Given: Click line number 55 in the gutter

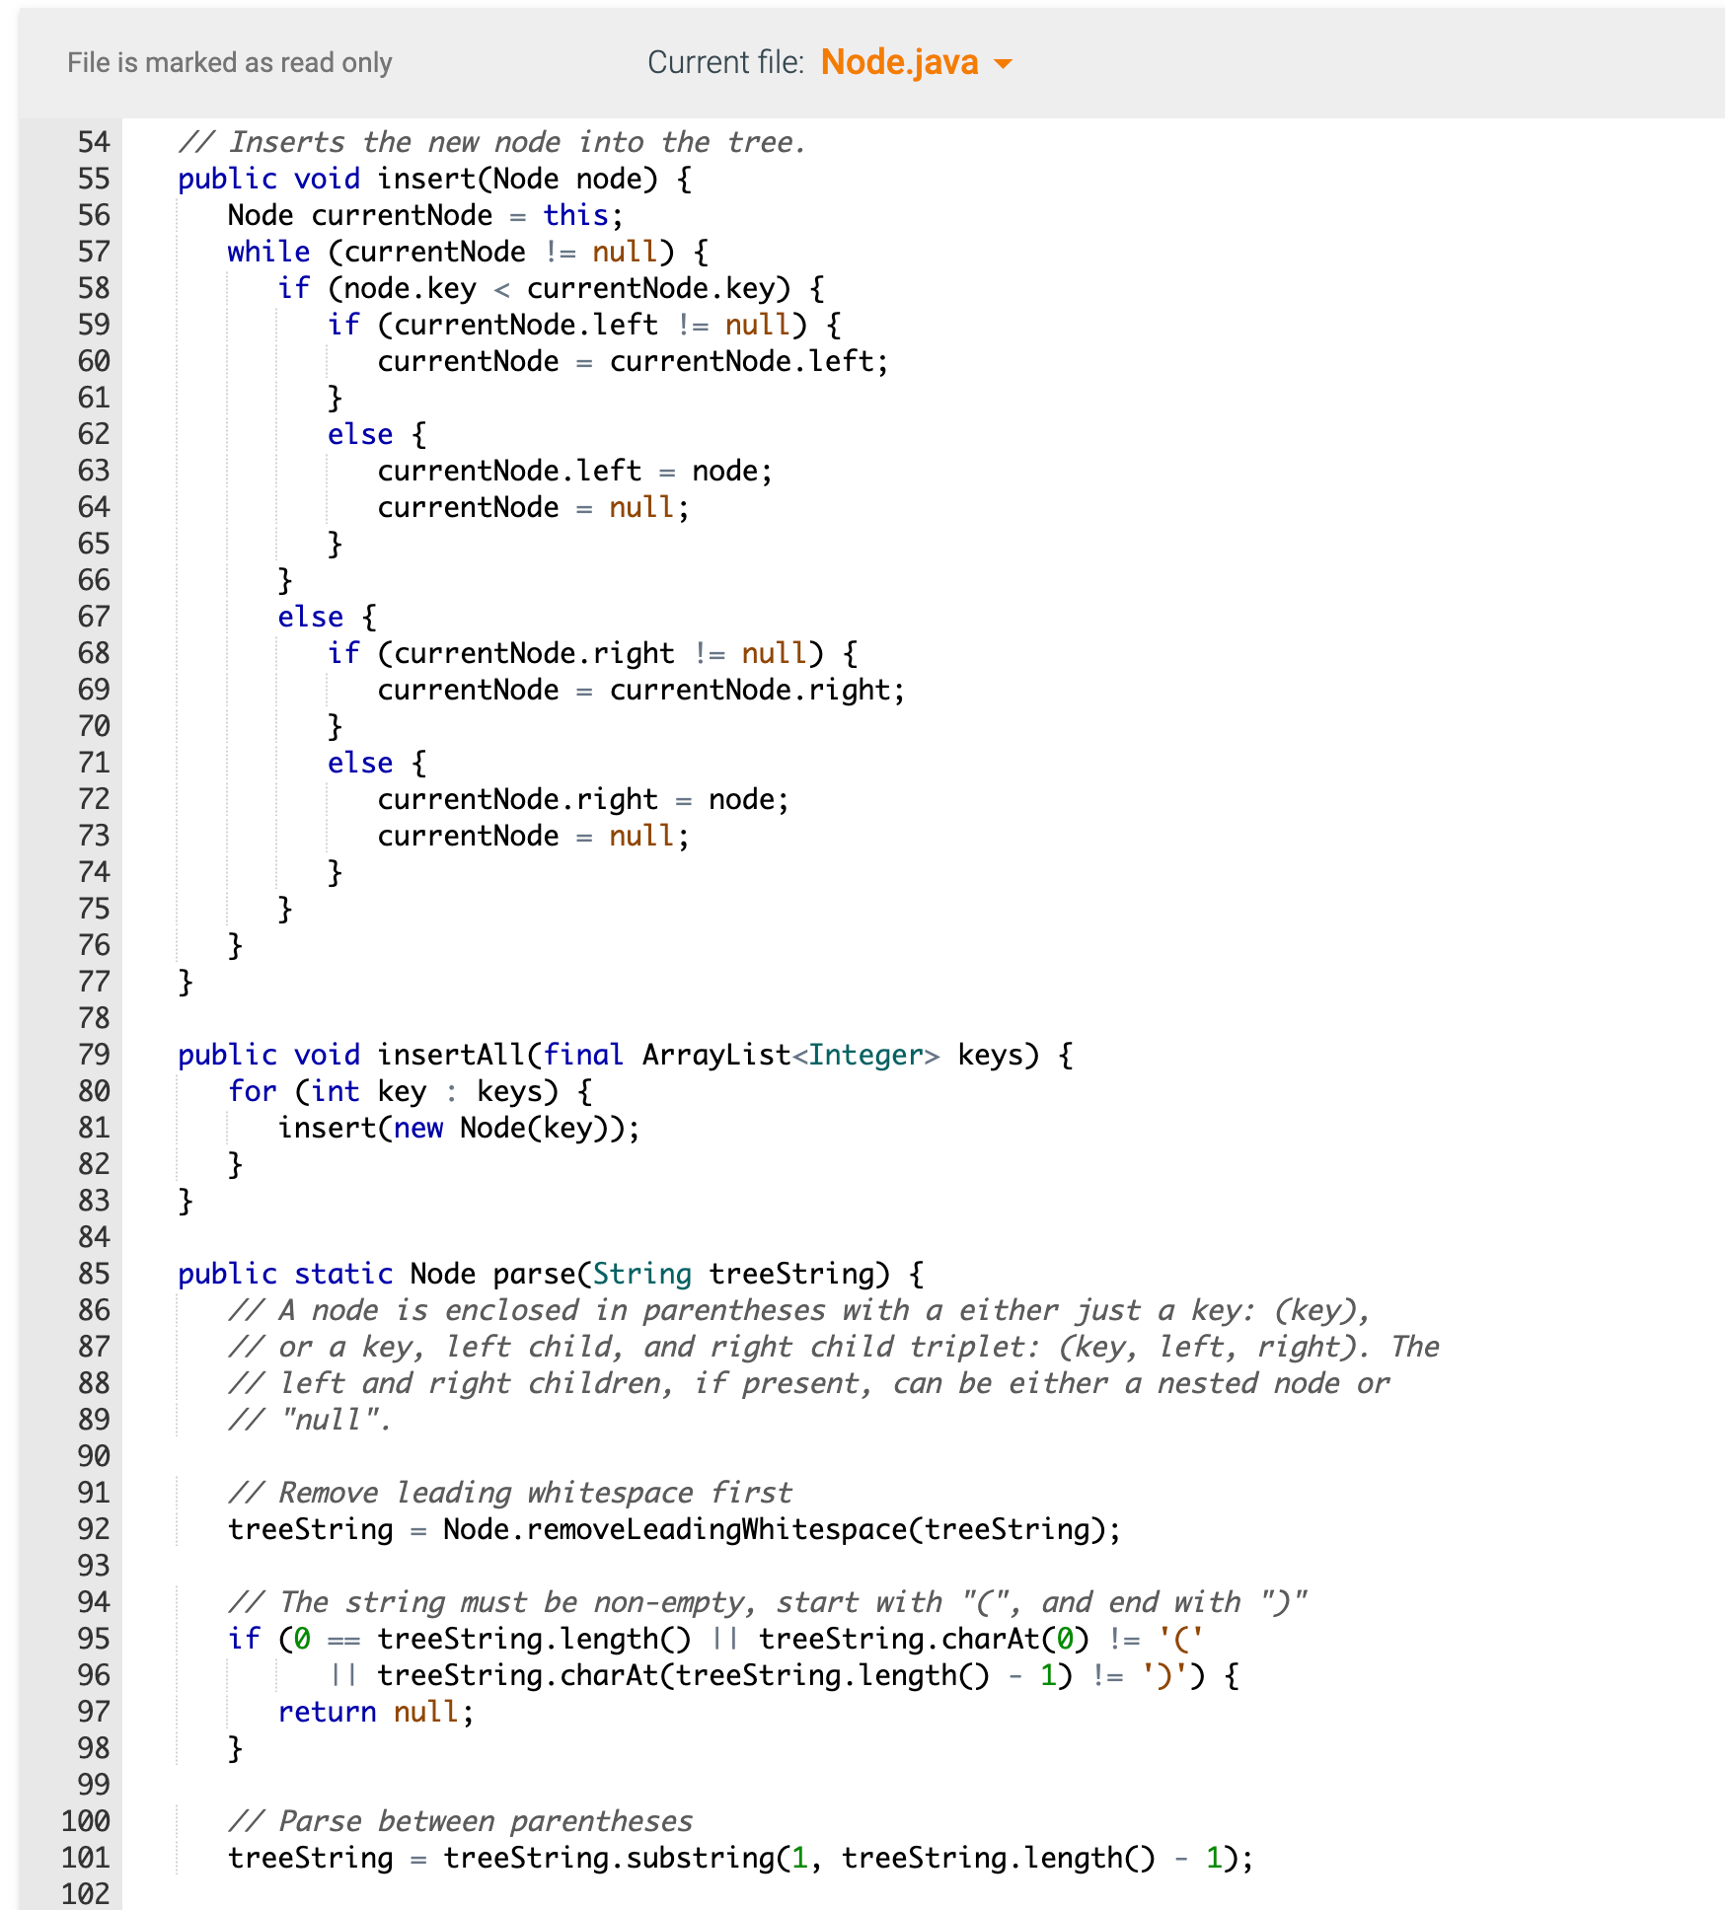Looking at the screenshot, I should [x=90, y=179].
